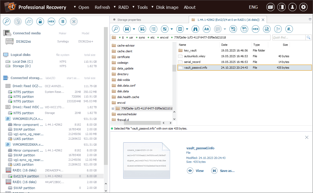Click the Save as... button
Image resolution: width=313 pixels, height=193 pixels.
(x=223, y=171)
